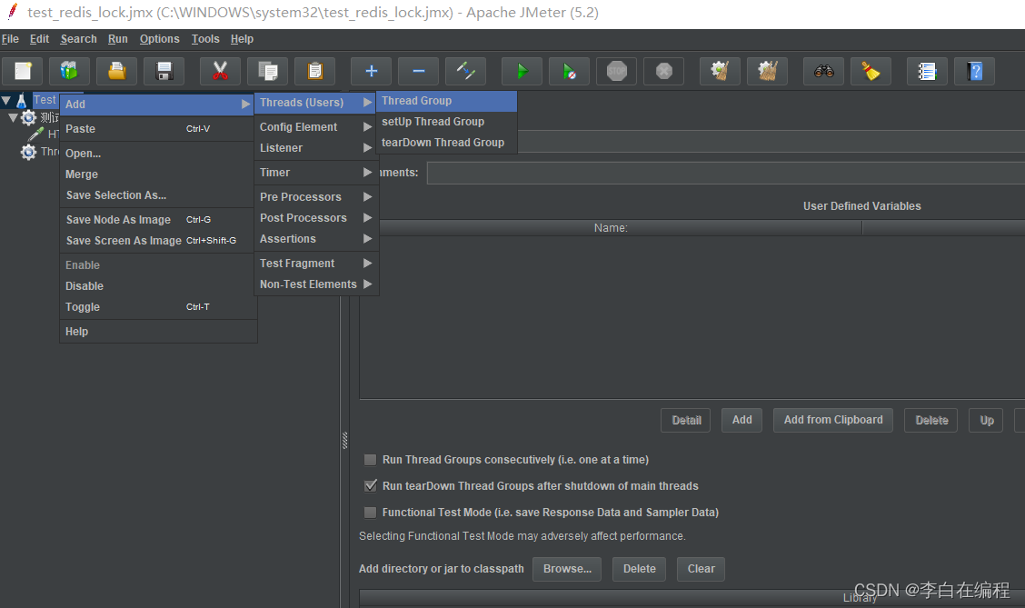This screenshot has width=1025, height=608.
Task: Open the Test Fragment submenu
Action: 315,263
